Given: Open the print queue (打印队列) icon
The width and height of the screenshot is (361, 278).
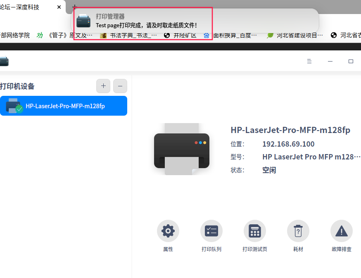Looking at the screenshot, I should [x=211, y=231].
